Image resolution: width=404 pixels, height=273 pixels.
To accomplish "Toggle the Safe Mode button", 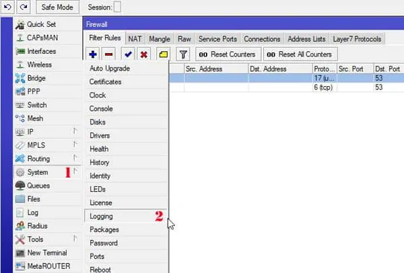I will (57, 7).
